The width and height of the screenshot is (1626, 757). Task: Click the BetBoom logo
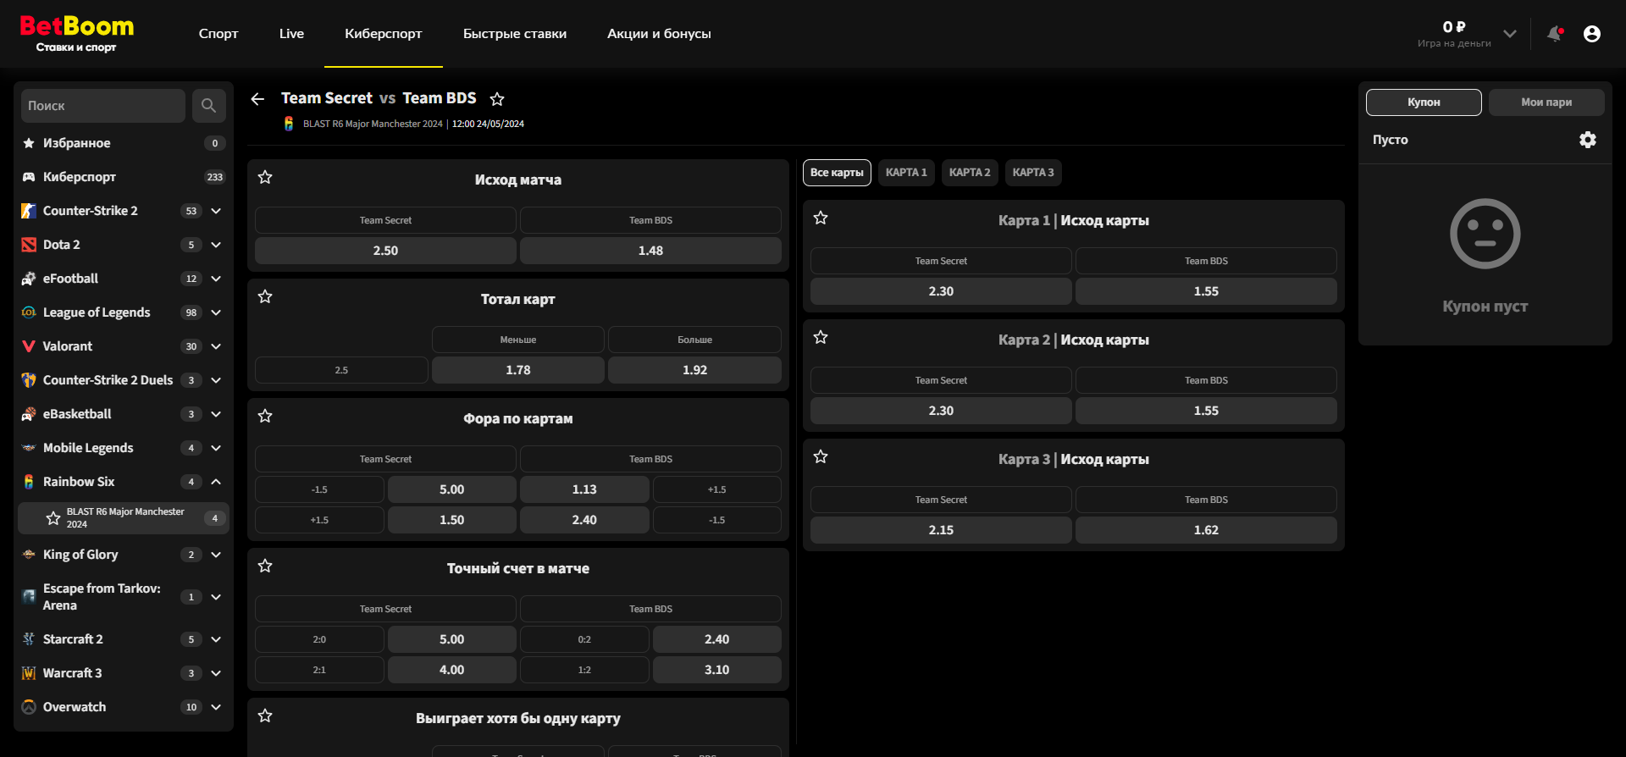point(76,34)
